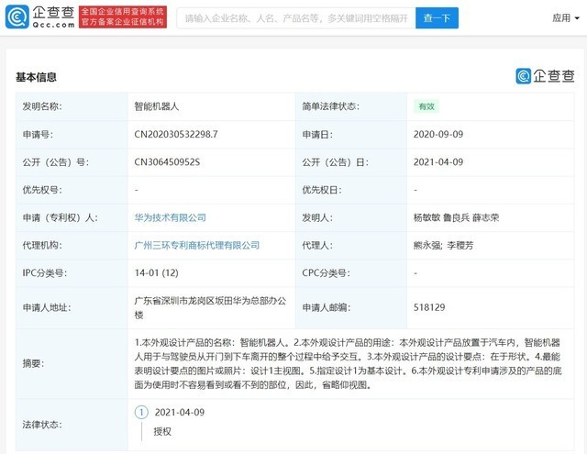Open the 华为技术有限公司 applicant link
Screen dimensions: 587x454
(x=170, y=217)
